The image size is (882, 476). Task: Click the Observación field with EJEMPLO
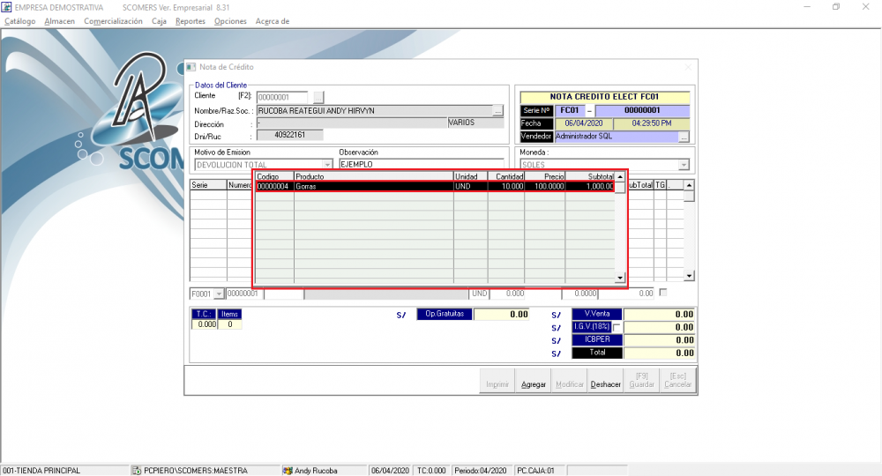422,164
